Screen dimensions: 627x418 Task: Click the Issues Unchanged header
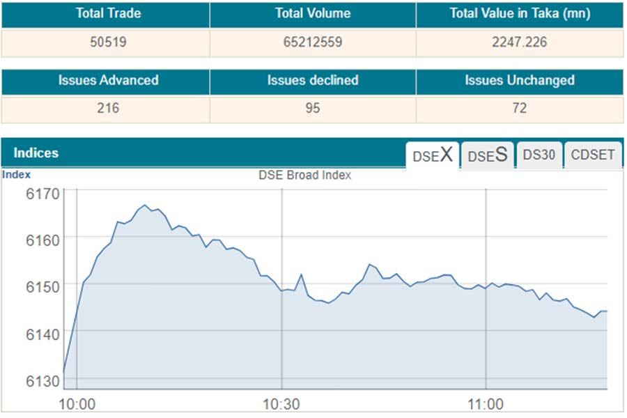pyautogui.click(x=520, y=81)
